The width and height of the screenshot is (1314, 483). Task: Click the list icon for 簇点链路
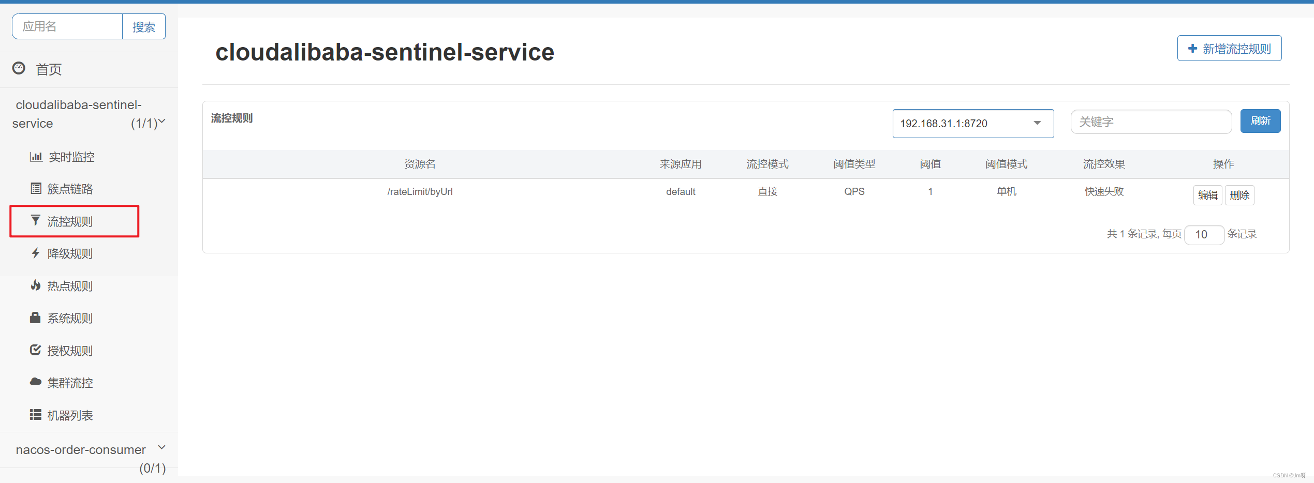click(36, 189)
